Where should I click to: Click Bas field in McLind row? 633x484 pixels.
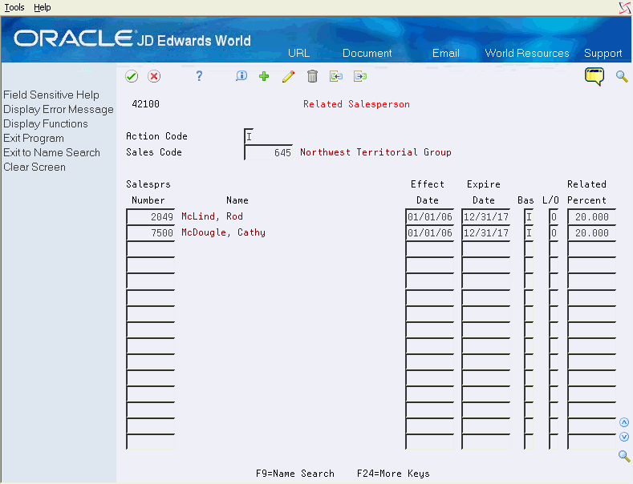click(x=529, y=216)
